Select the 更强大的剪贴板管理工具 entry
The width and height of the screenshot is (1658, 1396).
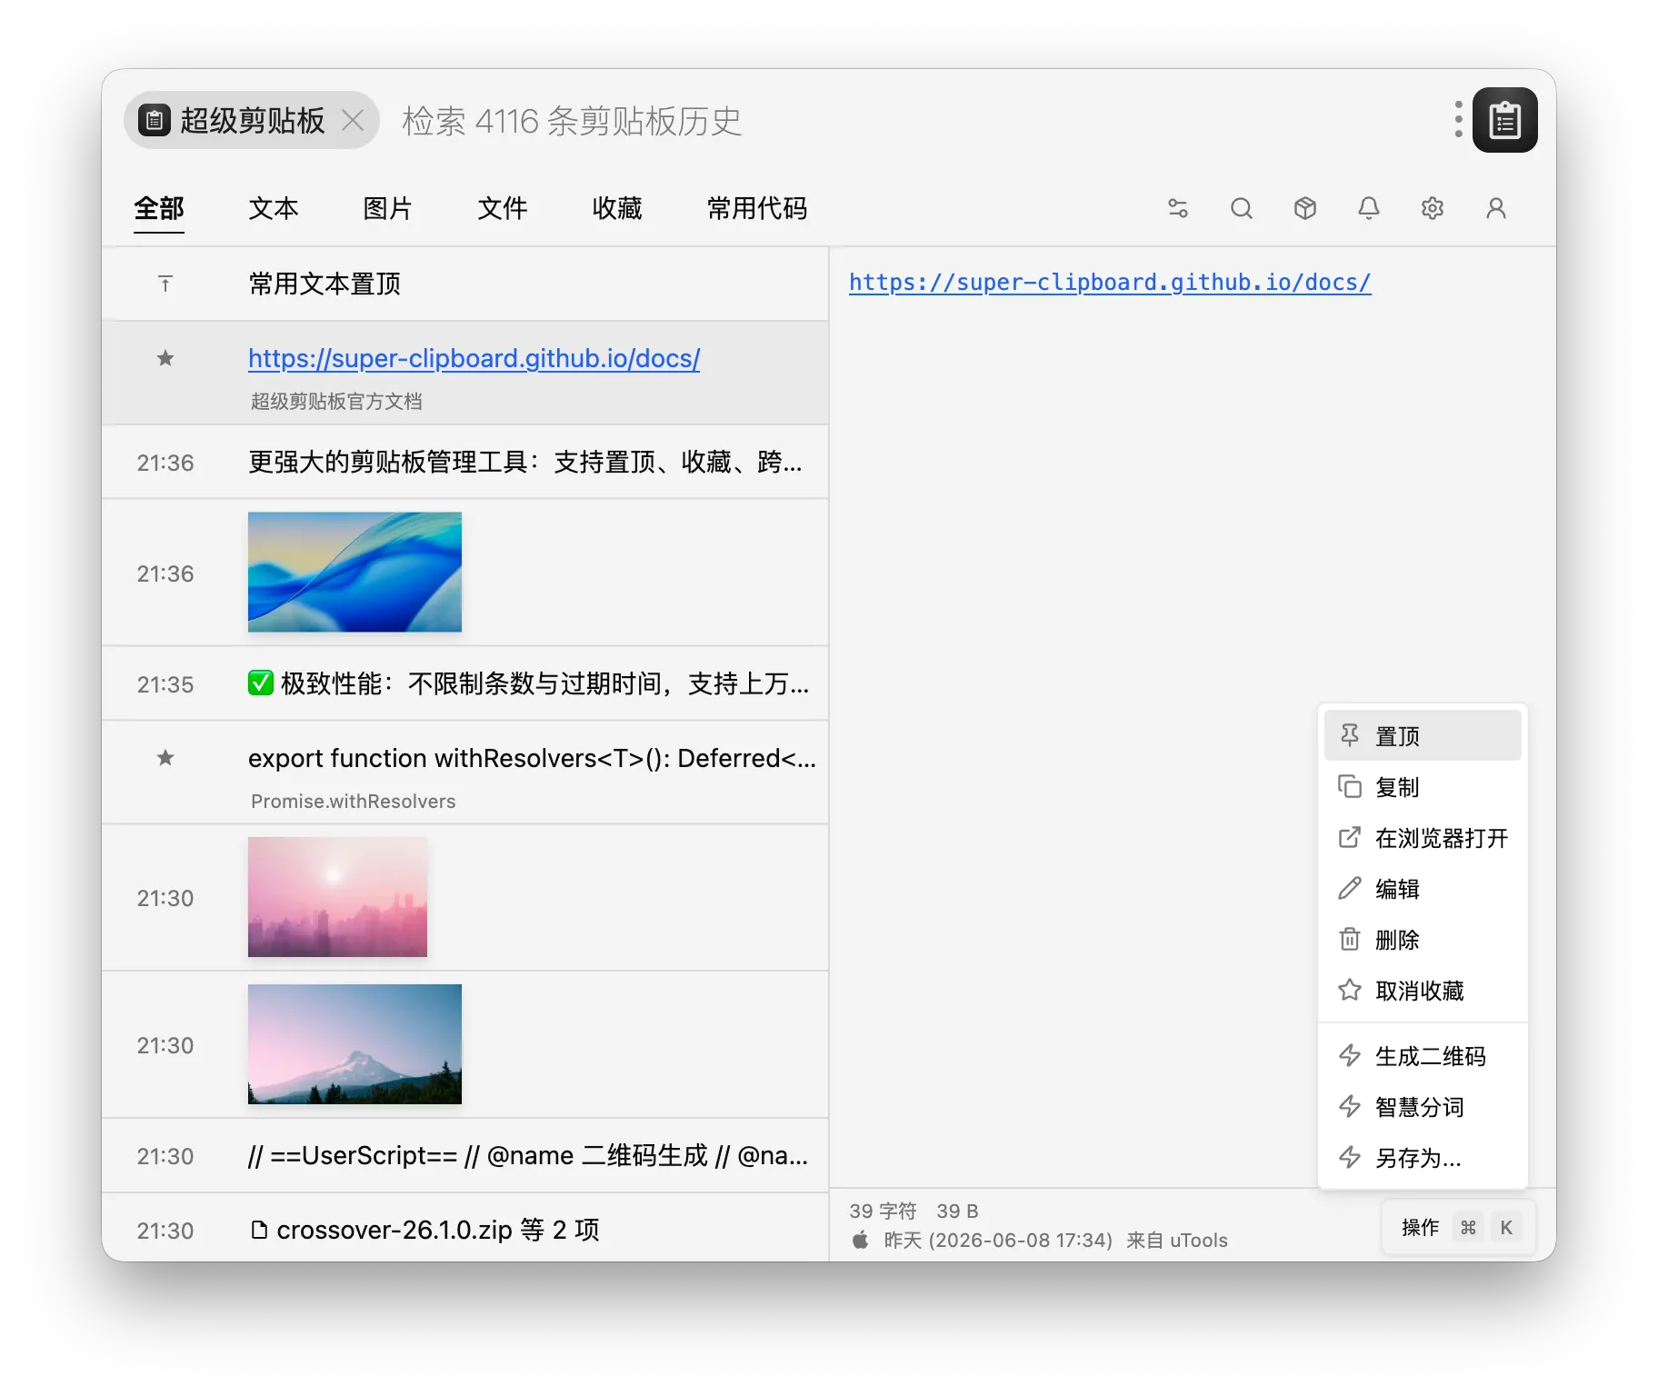465,462
